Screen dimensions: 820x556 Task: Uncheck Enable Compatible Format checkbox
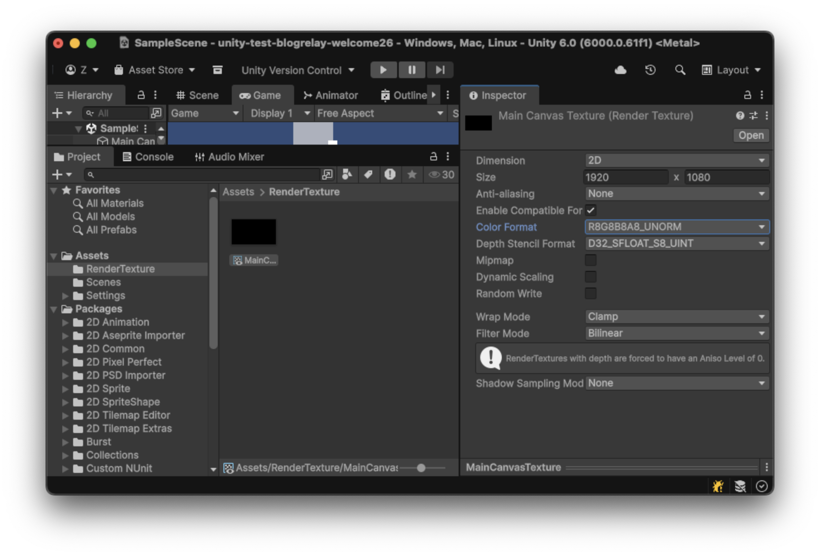(590, 210)
